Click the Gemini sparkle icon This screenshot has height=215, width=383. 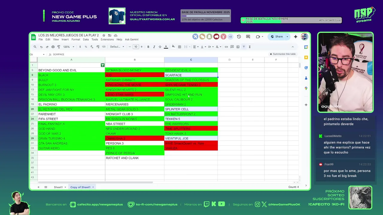pos(296,36)
